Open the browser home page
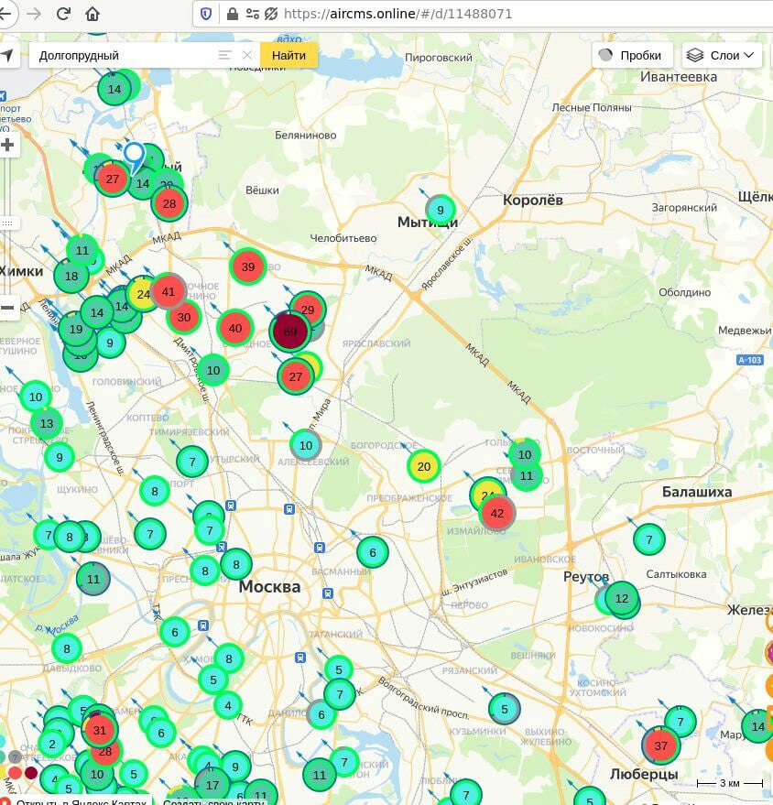The width and height of the screenshot is (773, 805). 93,14
